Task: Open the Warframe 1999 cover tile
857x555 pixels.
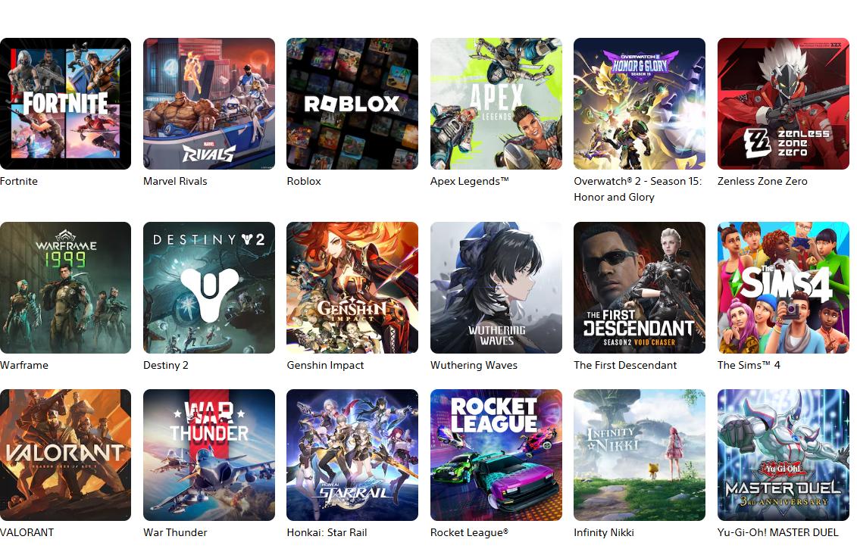Action: 65,288
